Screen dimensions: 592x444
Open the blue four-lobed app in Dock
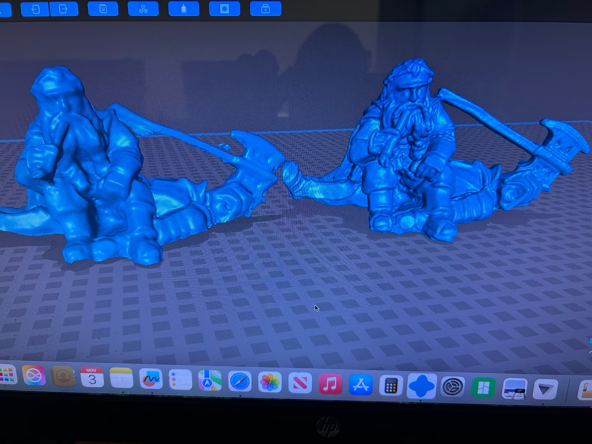(x=421, y=386)
